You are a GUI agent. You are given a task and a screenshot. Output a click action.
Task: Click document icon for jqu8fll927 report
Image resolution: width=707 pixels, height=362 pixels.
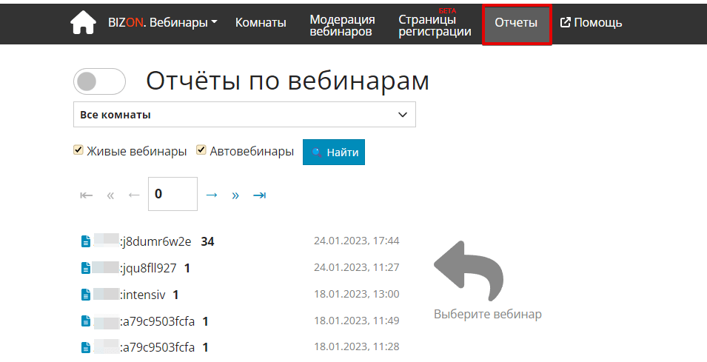87,268
